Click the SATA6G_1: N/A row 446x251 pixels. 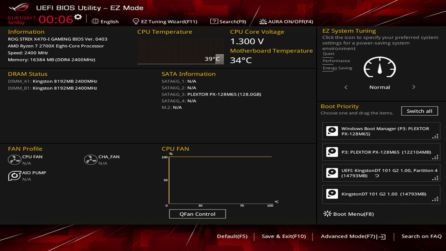click(179, 81)
